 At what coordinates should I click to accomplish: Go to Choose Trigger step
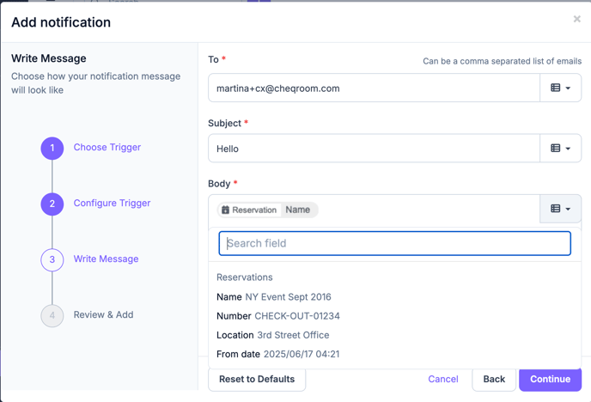(x=107, y=147)
